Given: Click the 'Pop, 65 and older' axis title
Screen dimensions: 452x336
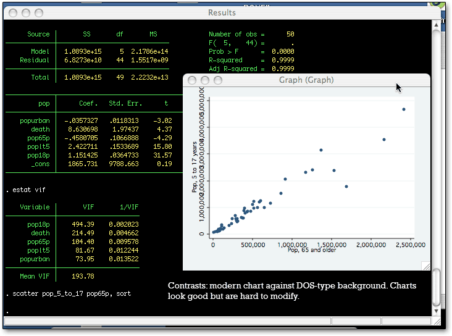Looking at the screenshot, I should [x=312, y=250].
